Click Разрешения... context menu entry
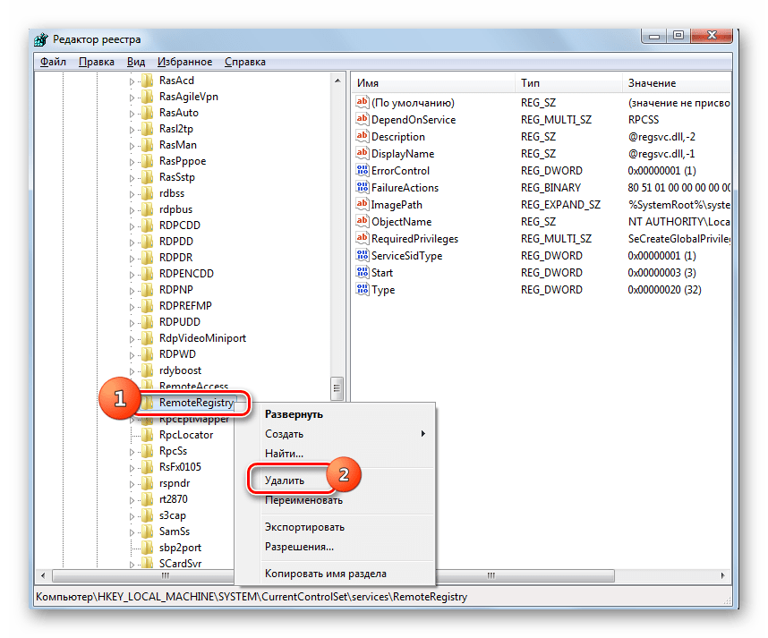This screenshot has height=638, width=768. coord(299,546)
